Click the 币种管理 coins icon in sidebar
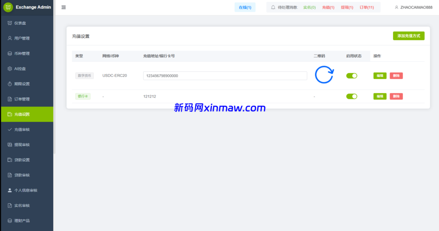Image resolution: width=439 pixels, height=231 pixels. 10,53
